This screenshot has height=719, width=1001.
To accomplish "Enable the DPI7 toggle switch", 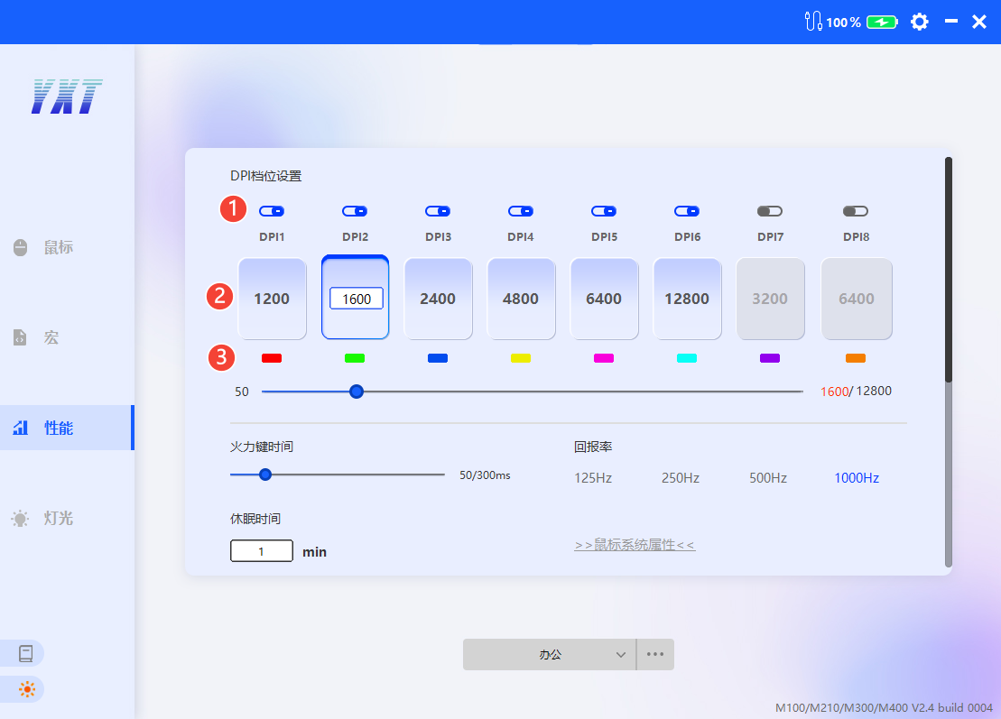I will pos(769,211).
